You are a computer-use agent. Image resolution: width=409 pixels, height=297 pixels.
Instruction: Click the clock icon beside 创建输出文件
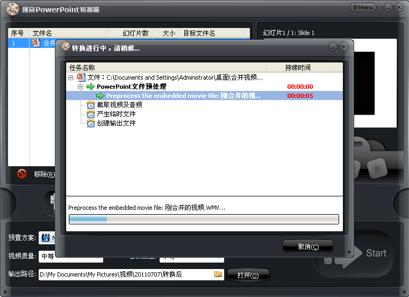(90, 123)
